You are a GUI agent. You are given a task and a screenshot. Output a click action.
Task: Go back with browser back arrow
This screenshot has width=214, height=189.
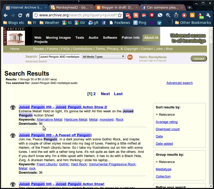pyautogui.click(x=6, y=15)
